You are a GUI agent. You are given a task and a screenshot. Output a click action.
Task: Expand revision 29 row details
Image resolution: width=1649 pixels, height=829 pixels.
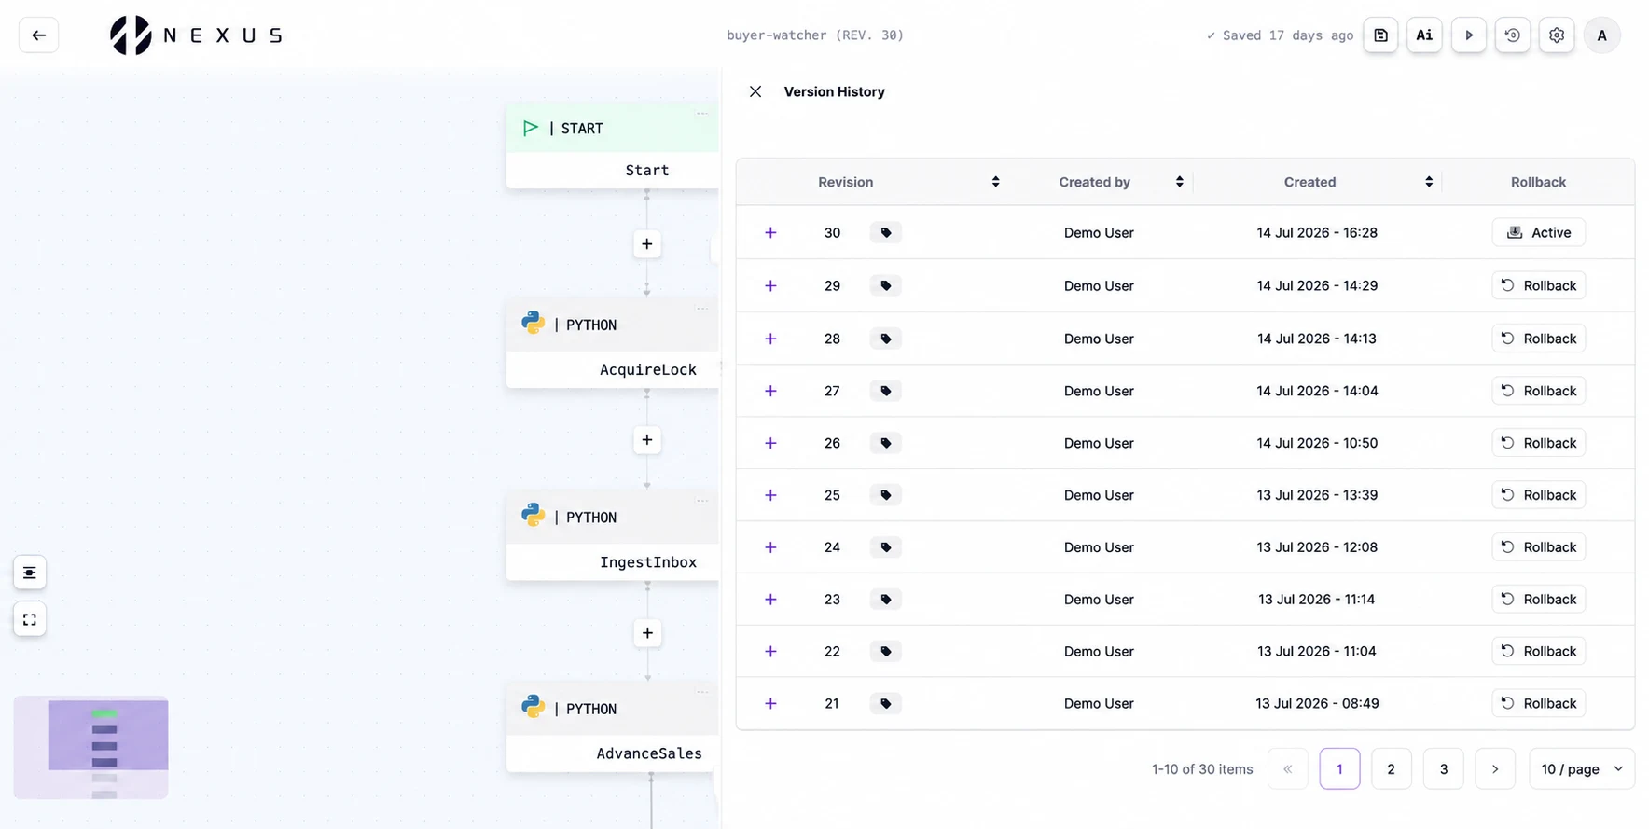[x=770, y=285]
